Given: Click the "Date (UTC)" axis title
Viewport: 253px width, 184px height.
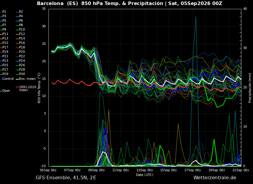Looking at the screenshot, I should tap(145, 175).
